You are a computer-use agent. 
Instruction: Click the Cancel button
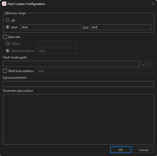143,150
